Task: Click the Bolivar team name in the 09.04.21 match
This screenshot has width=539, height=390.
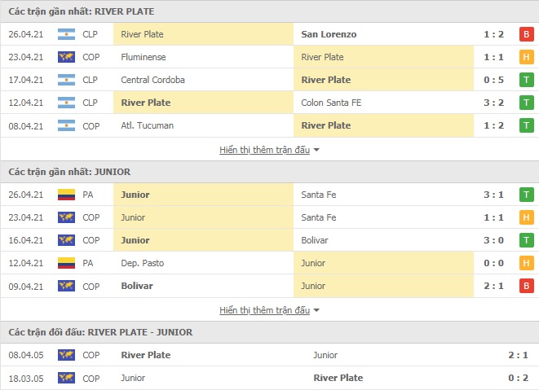Action: [x=137, y=286]
